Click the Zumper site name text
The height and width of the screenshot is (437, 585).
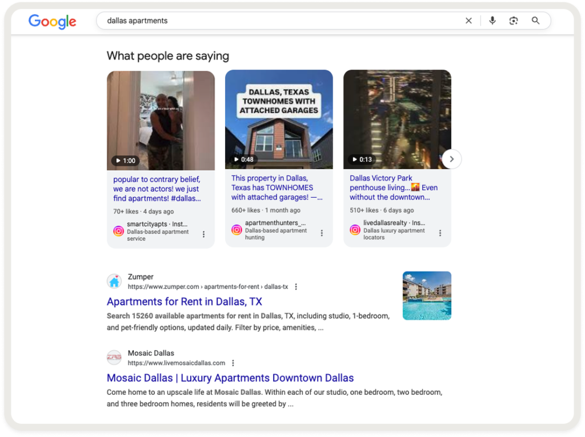tap(141, 277)
